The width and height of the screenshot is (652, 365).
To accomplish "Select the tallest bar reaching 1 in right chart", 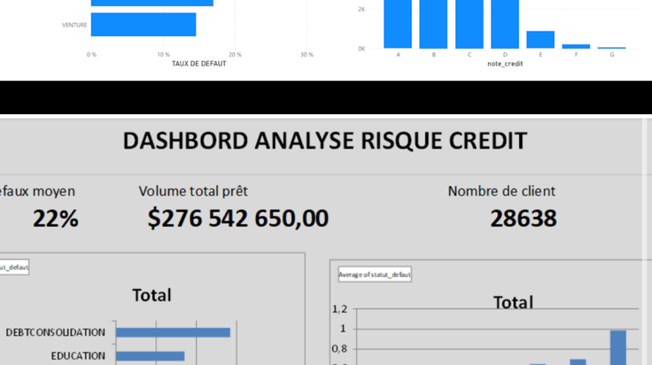I will 618,347.
